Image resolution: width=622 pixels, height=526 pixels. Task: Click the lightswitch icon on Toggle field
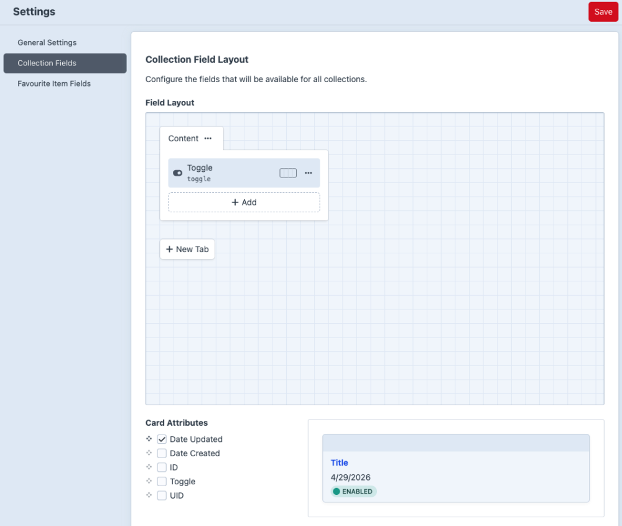(178, 173)
